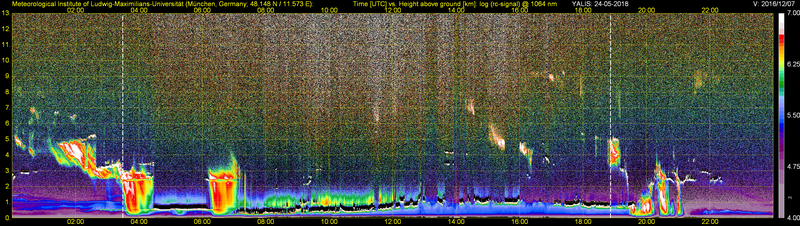Click the 04:00 label on the lower time axis

tap(139, 222)
